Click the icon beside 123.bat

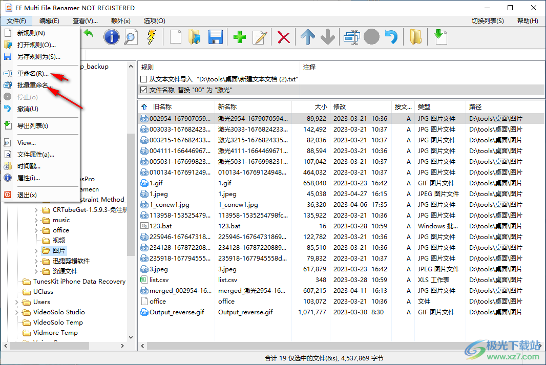tap(144, 226)
